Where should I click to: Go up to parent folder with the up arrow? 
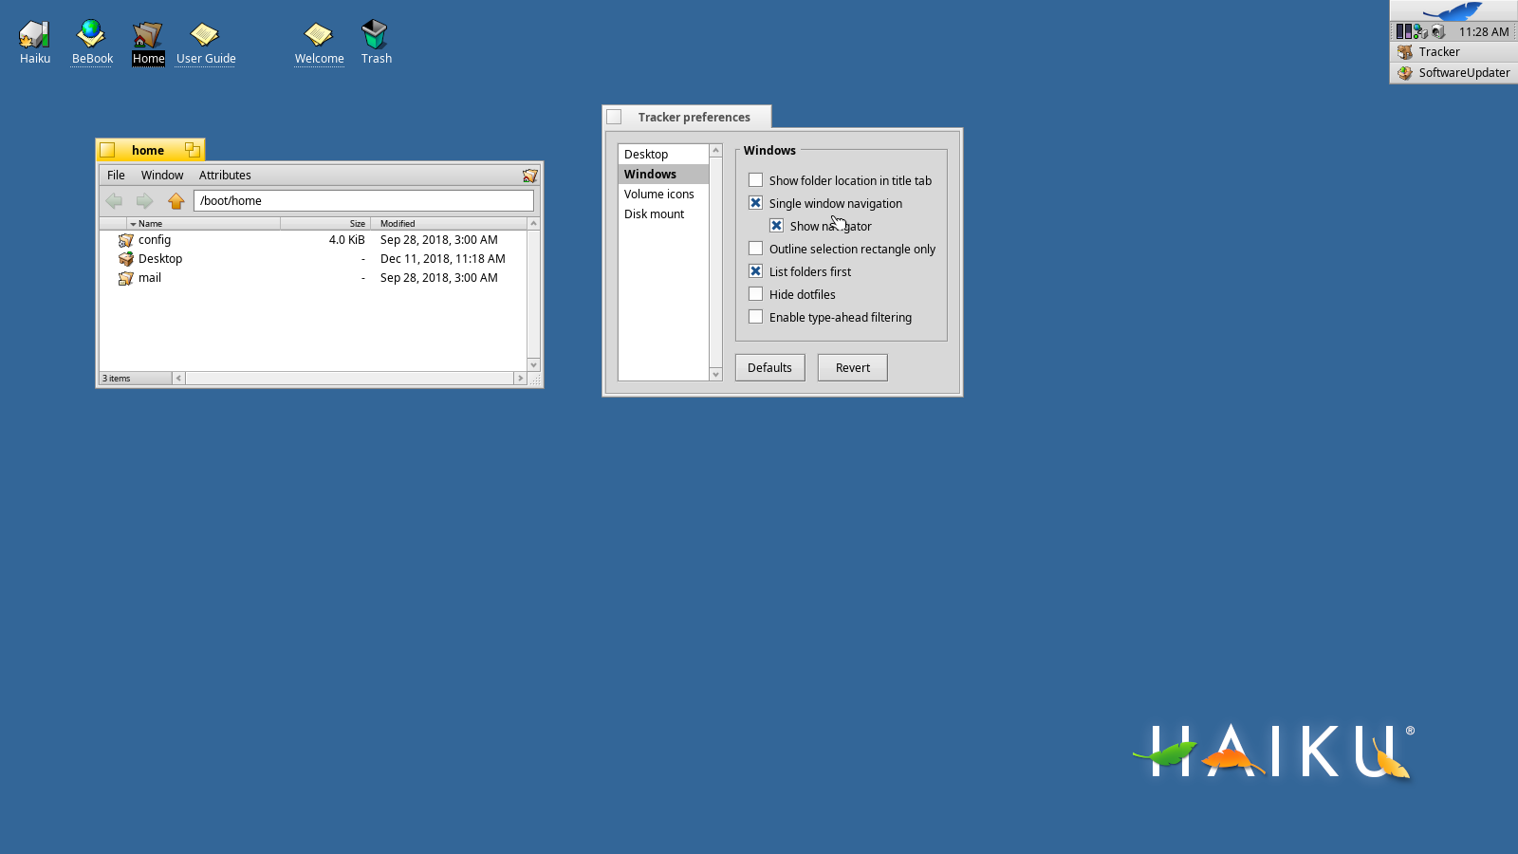[176, 200]
